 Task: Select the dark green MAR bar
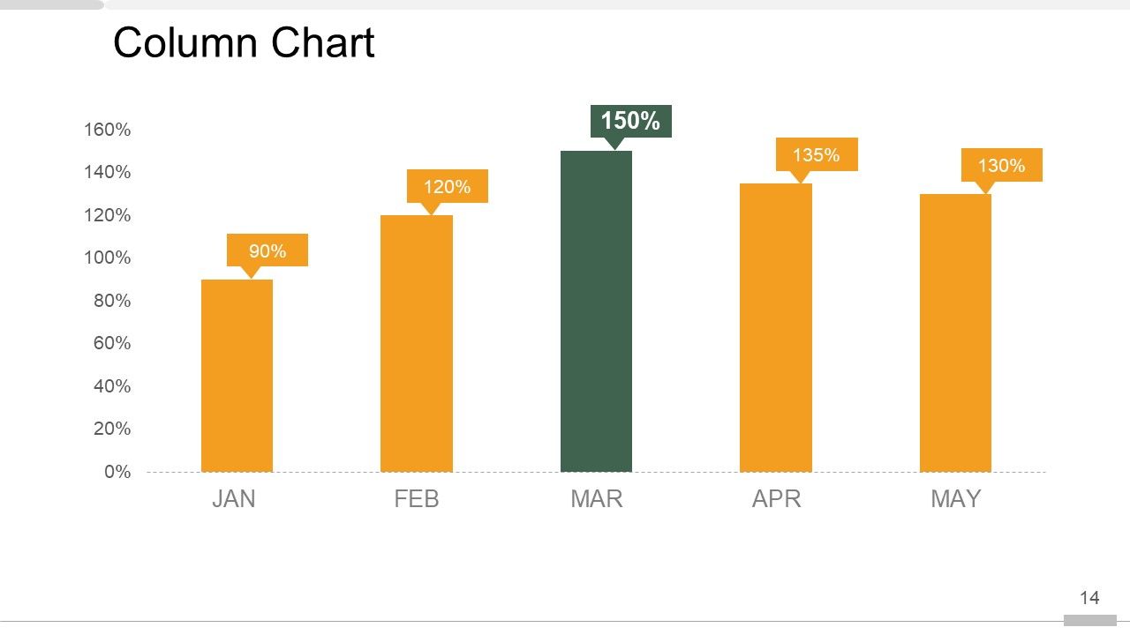tap(596, 311)
